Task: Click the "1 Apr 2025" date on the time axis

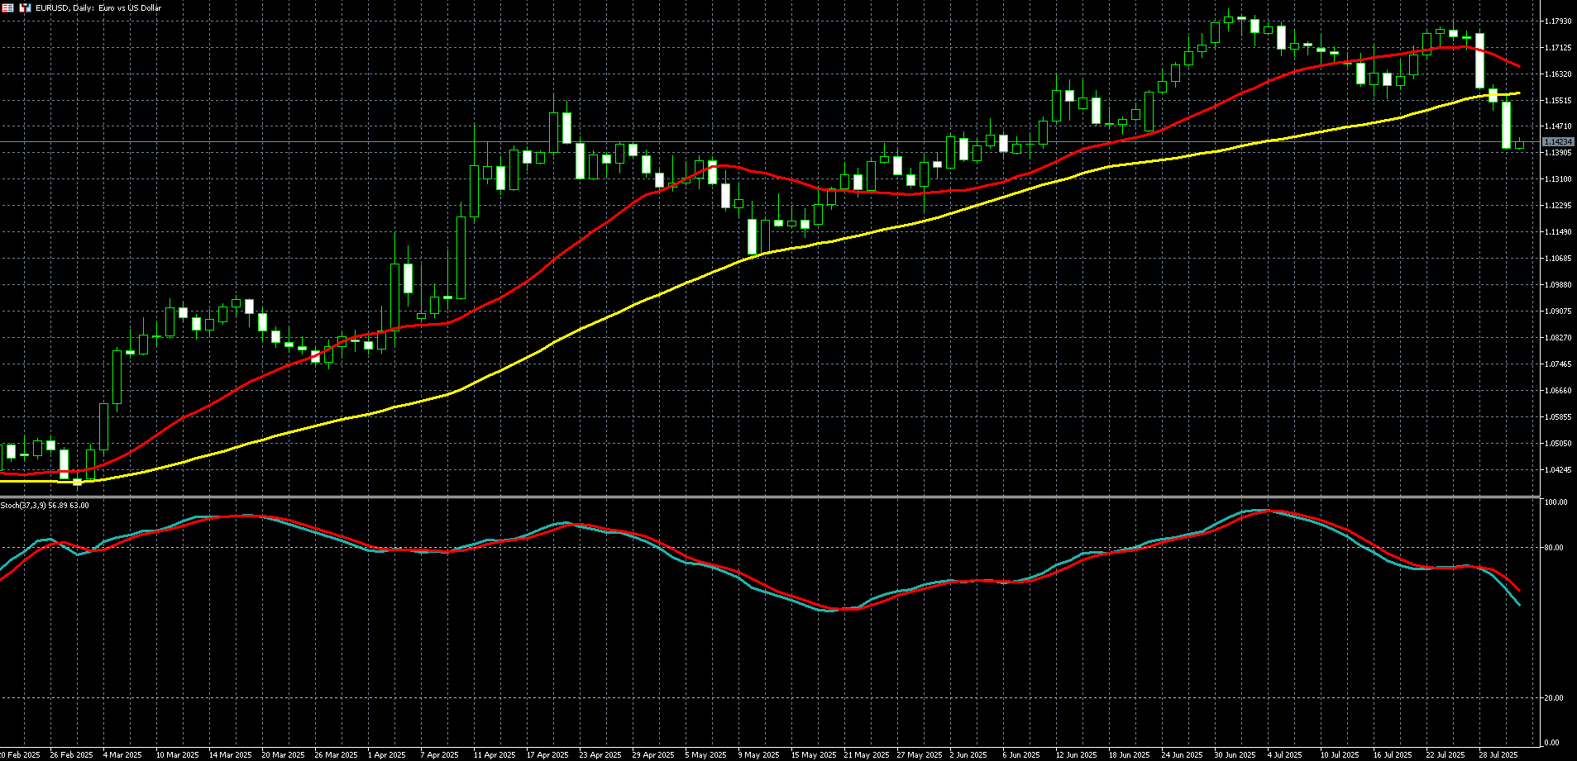Action: pos(386,755)
